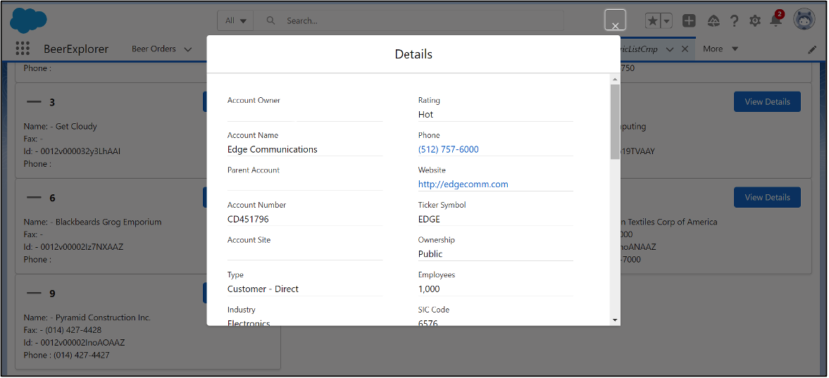
Task: Open the Help question mark icon
Action: 735,20
